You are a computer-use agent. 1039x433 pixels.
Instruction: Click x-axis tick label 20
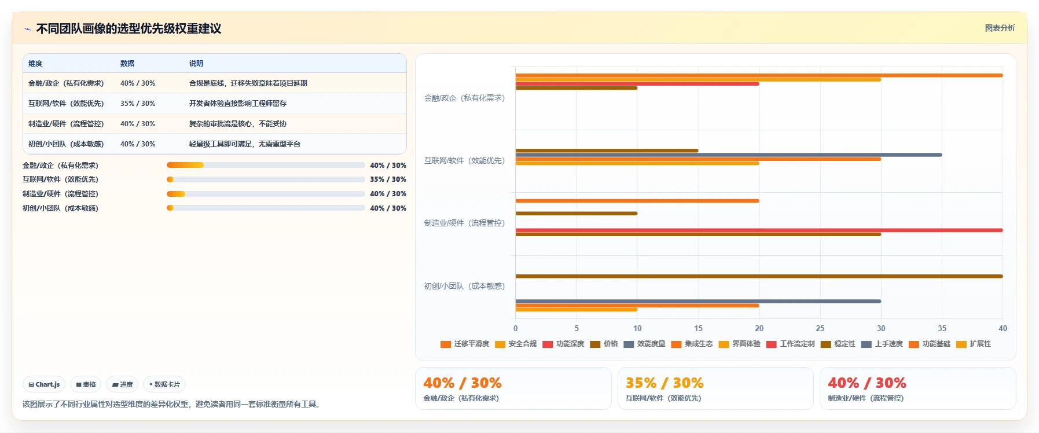(759, 328)
